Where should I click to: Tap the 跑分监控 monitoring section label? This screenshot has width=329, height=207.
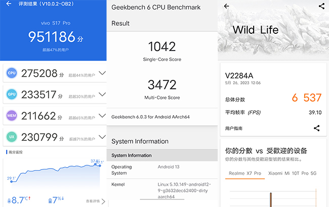(15, 152)
